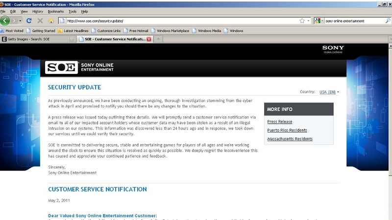The height and width of the screenshot is (220, 392).
Task: Open a new tab with the plus button
Action: point(158,39)
